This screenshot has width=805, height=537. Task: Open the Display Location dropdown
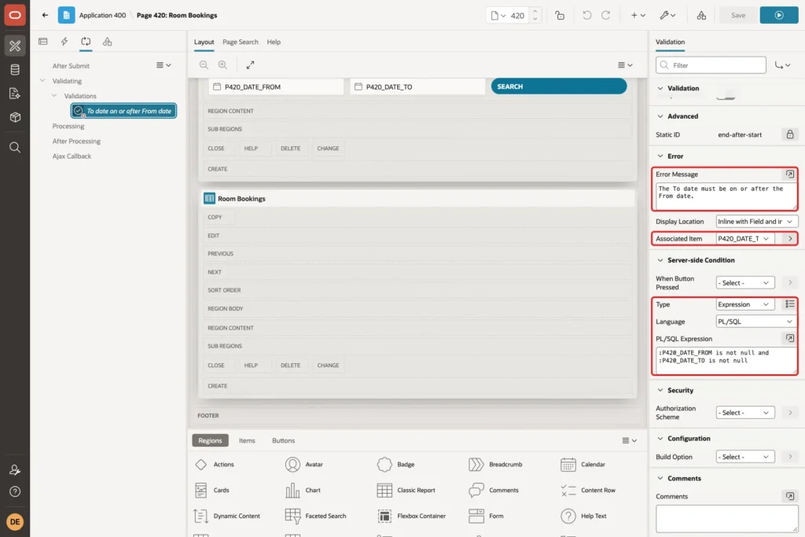[x=755, y=222]
